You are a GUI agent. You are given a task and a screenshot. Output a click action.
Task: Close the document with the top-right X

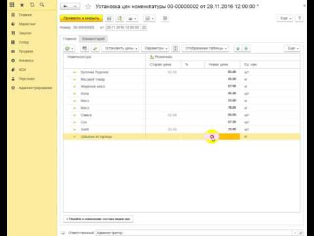pos(305,6)
